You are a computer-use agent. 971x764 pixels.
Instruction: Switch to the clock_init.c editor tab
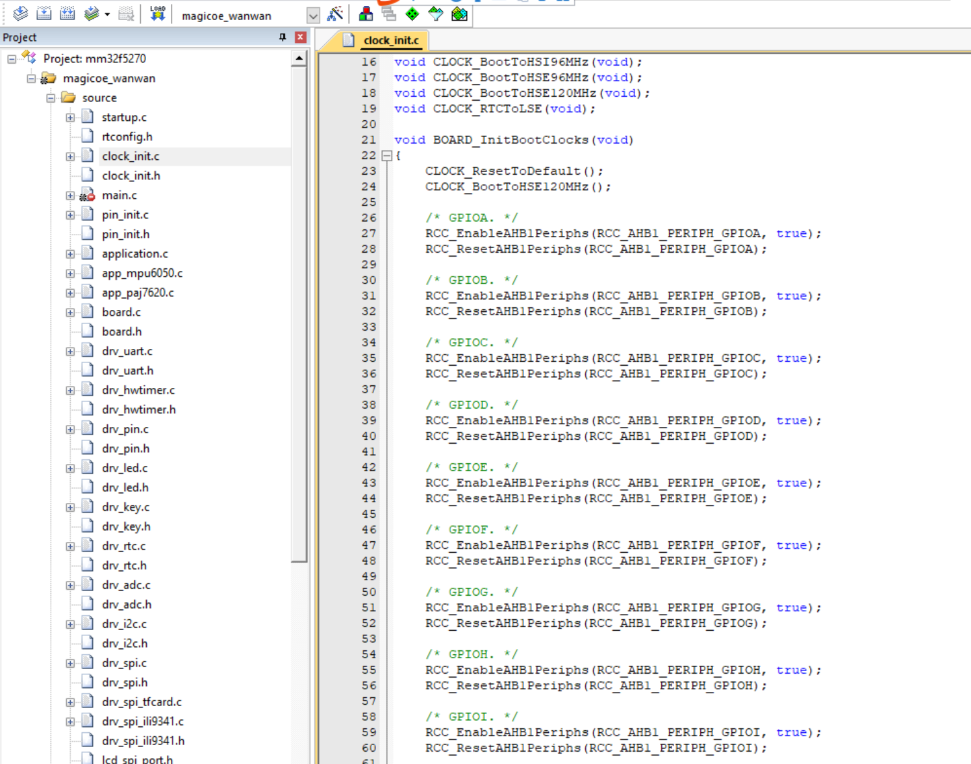(x=391, y=40)
